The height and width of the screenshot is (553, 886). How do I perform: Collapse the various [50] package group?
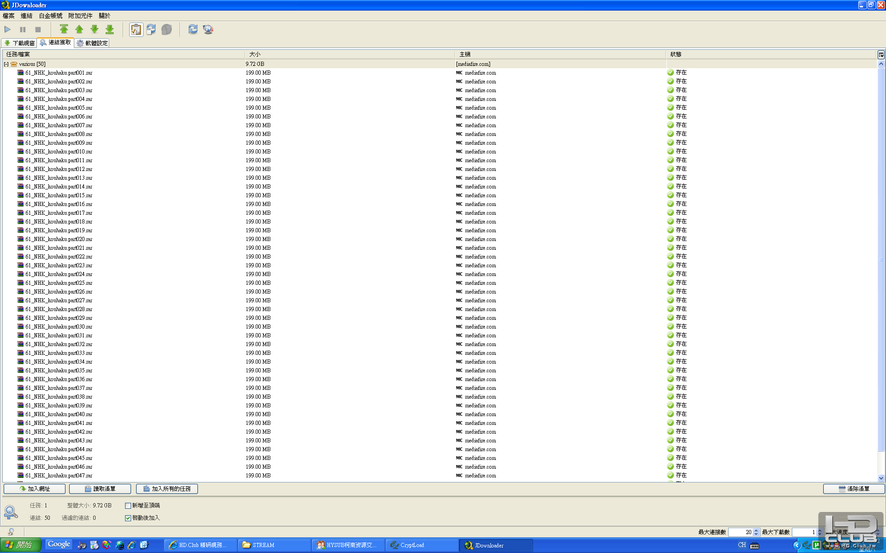[6, 64]
